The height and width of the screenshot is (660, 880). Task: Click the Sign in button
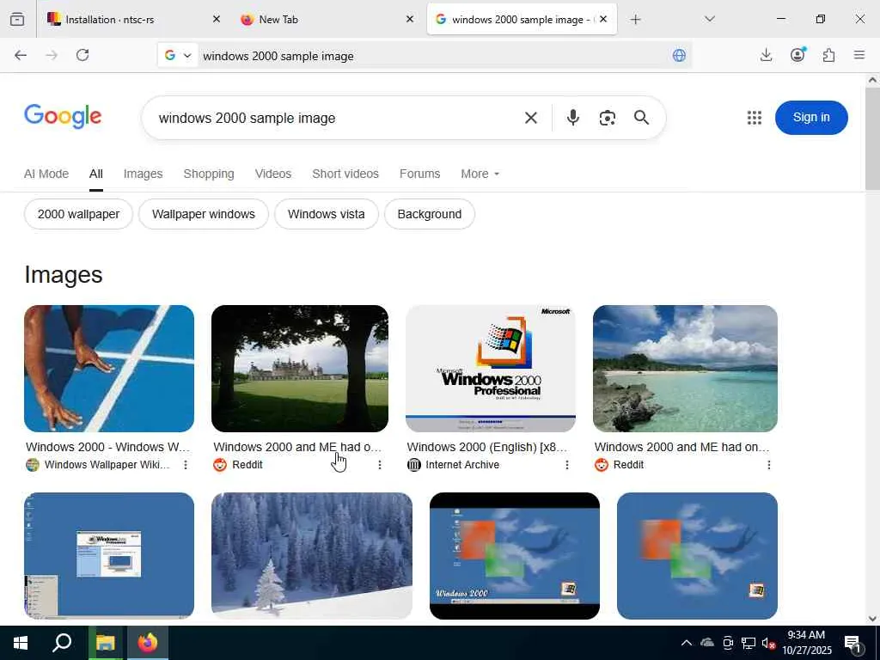tap(811, 117)
